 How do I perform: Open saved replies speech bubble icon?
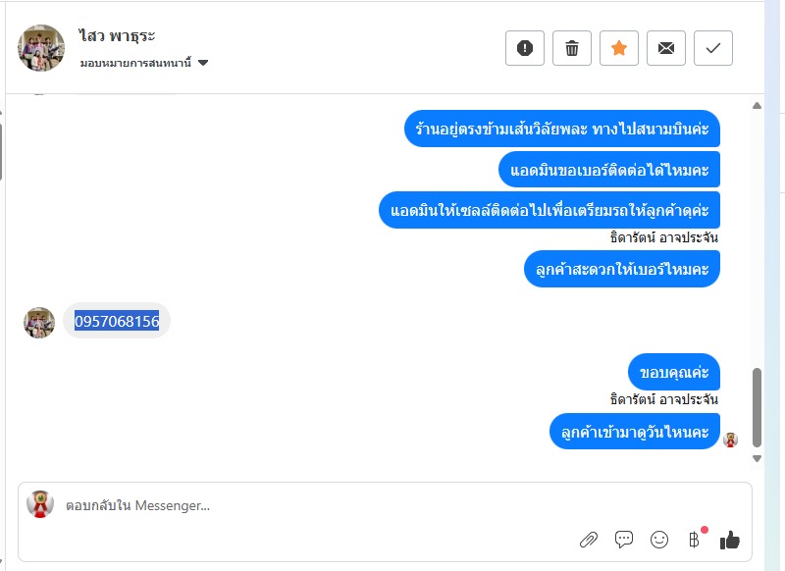tap(624, 539)
